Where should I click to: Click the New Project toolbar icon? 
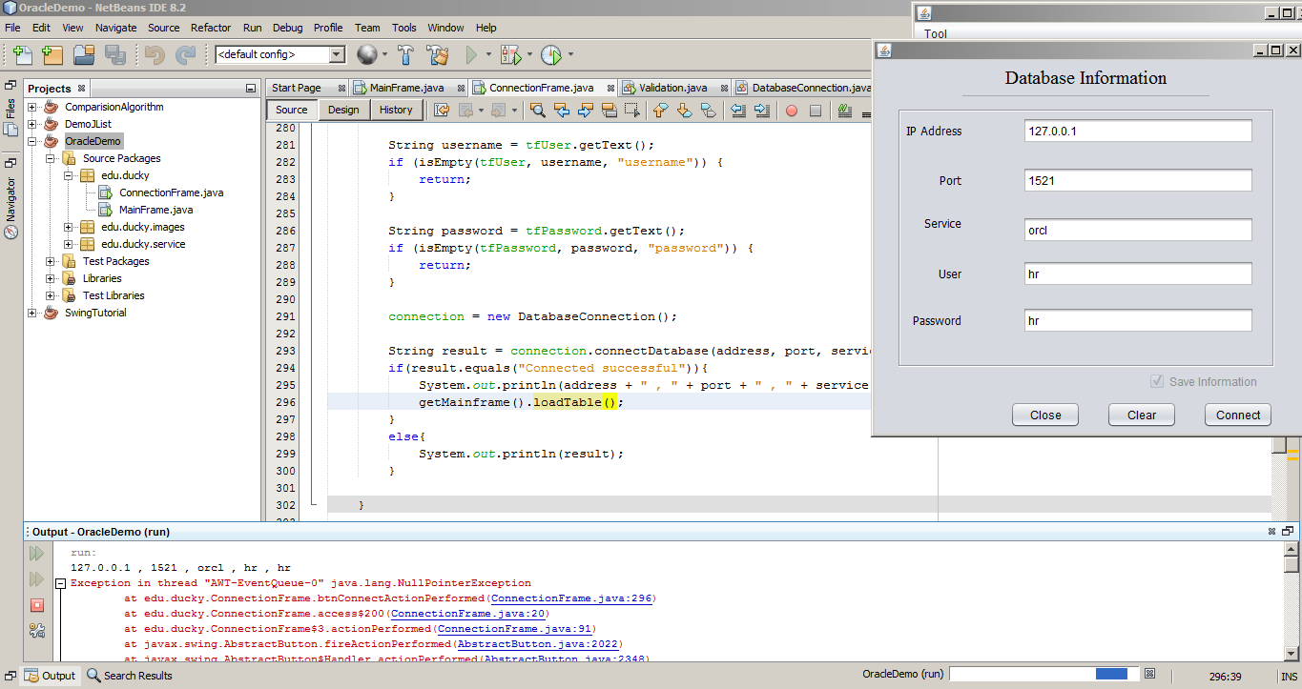click(x=52, y=55)
